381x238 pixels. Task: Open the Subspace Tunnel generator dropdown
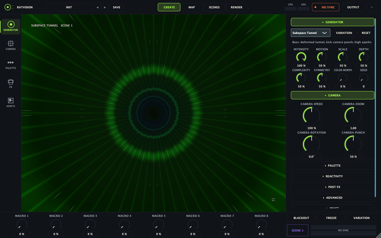click(x=310, y=33)
